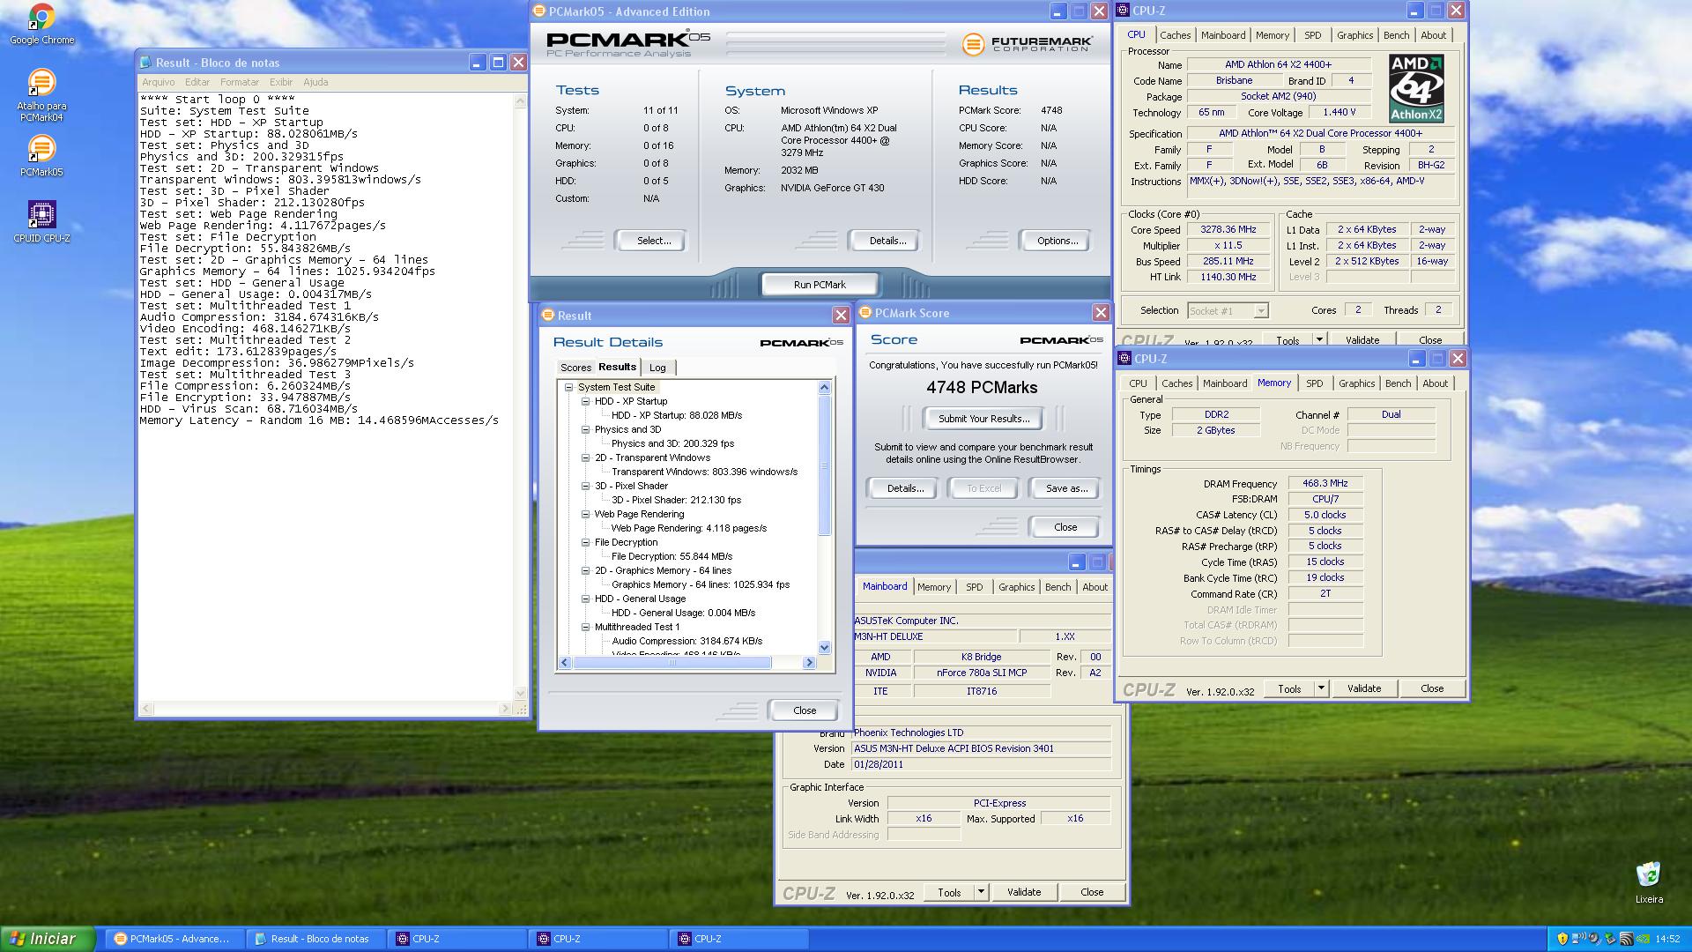1692x952 pixels.
Task: Collapse the 2D - Transparent Windows node
Action: pos(585,457)
